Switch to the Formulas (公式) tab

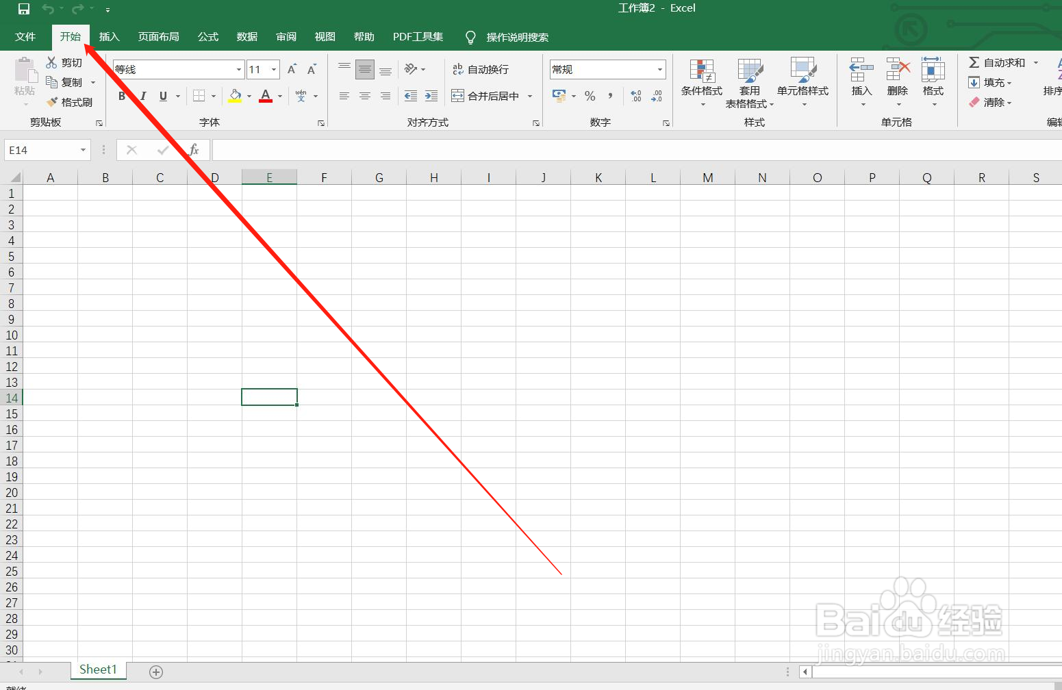(x=208, y=37)
